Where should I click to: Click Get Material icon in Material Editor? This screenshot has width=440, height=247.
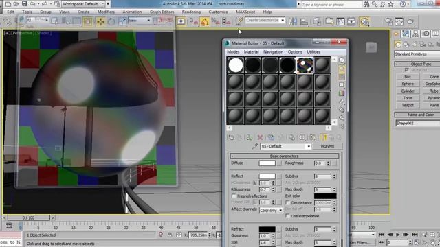[231, 137]
